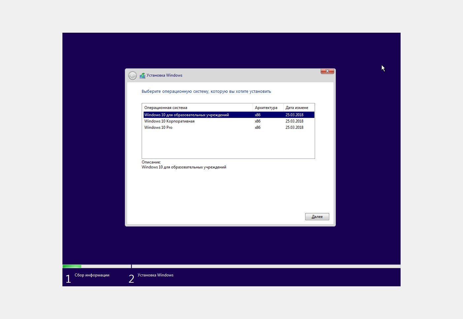463x319 pixels.
Task: Click date 25.03.2018 in the highlighted row
Action: click(294, 115)
